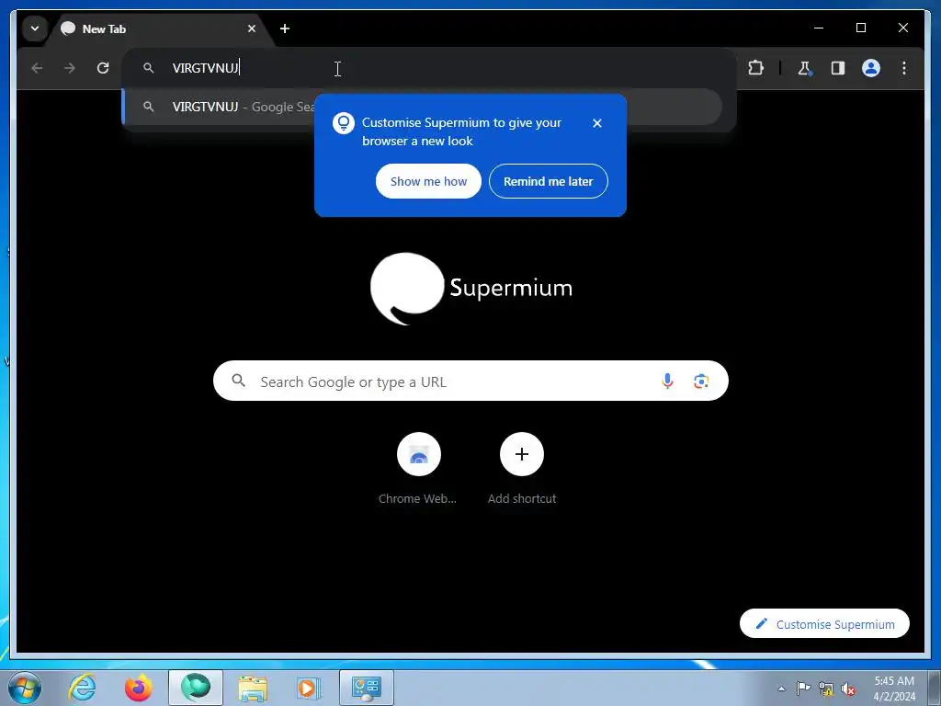Image resolution: width=941 pixels, height=706 pixels.
Task: Open the Chrome Labs flask icon
Action: pos(805,68)
